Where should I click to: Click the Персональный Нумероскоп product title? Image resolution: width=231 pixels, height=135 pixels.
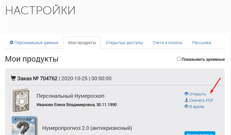point(70,96)
